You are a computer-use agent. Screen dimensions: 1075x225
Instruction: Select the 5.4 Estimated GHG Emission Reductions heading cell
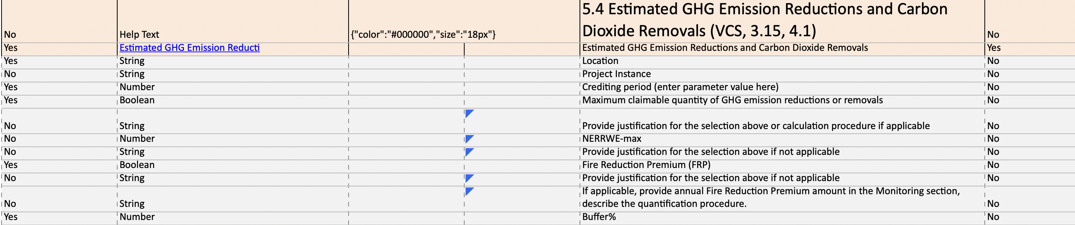[781, 21]
